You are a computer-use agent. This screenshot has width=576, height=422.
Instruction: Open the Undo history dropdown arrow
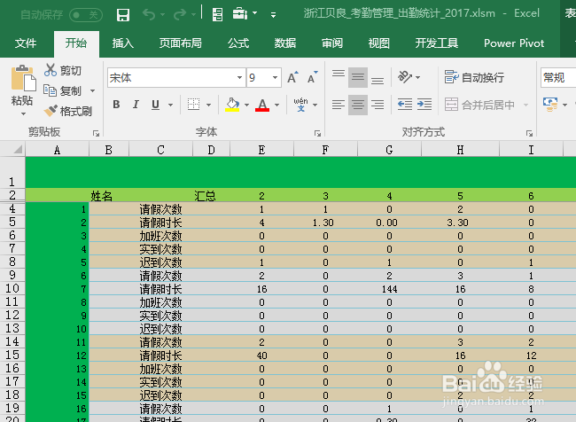162,15
